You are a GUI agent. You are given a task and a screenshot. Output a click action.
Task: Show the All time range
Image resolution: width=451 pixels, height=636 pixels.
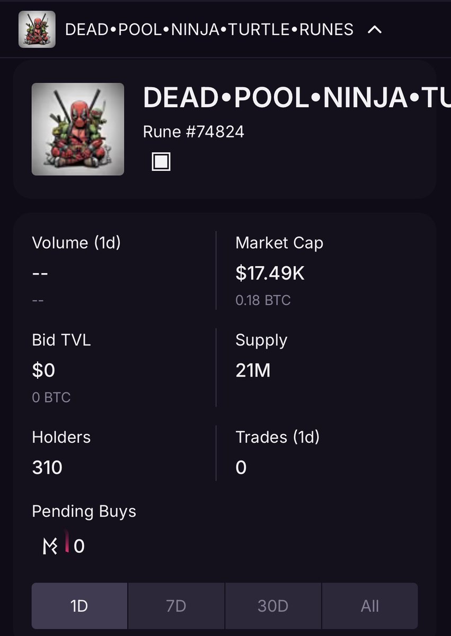pyautogui.click(x=370, y=606)
